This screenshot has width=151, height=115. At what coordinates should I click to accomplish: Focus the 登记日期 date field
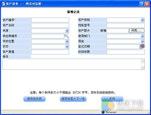coord(123,47)
